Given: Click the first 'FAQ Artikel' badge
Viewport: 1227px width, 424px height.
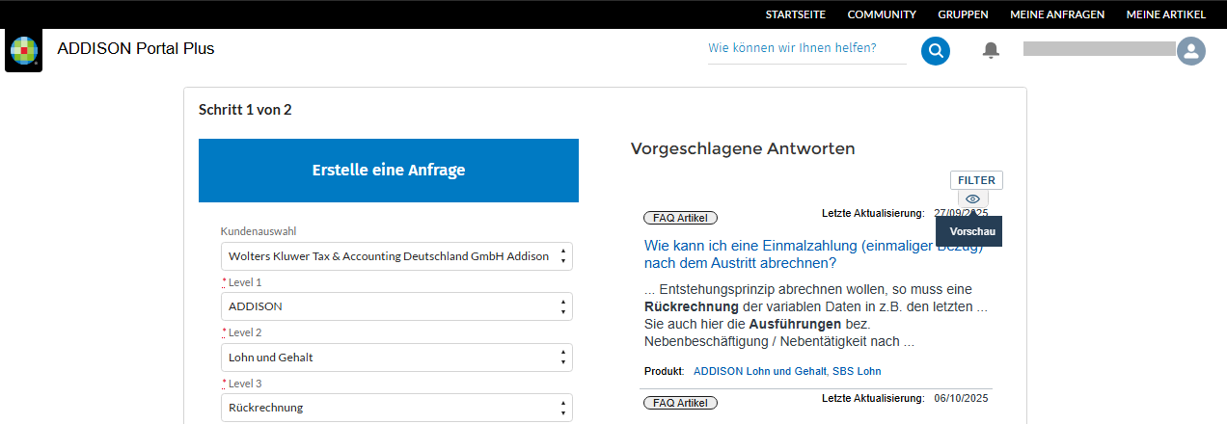Looking at the screenshot, I should (x=680, y=218).
